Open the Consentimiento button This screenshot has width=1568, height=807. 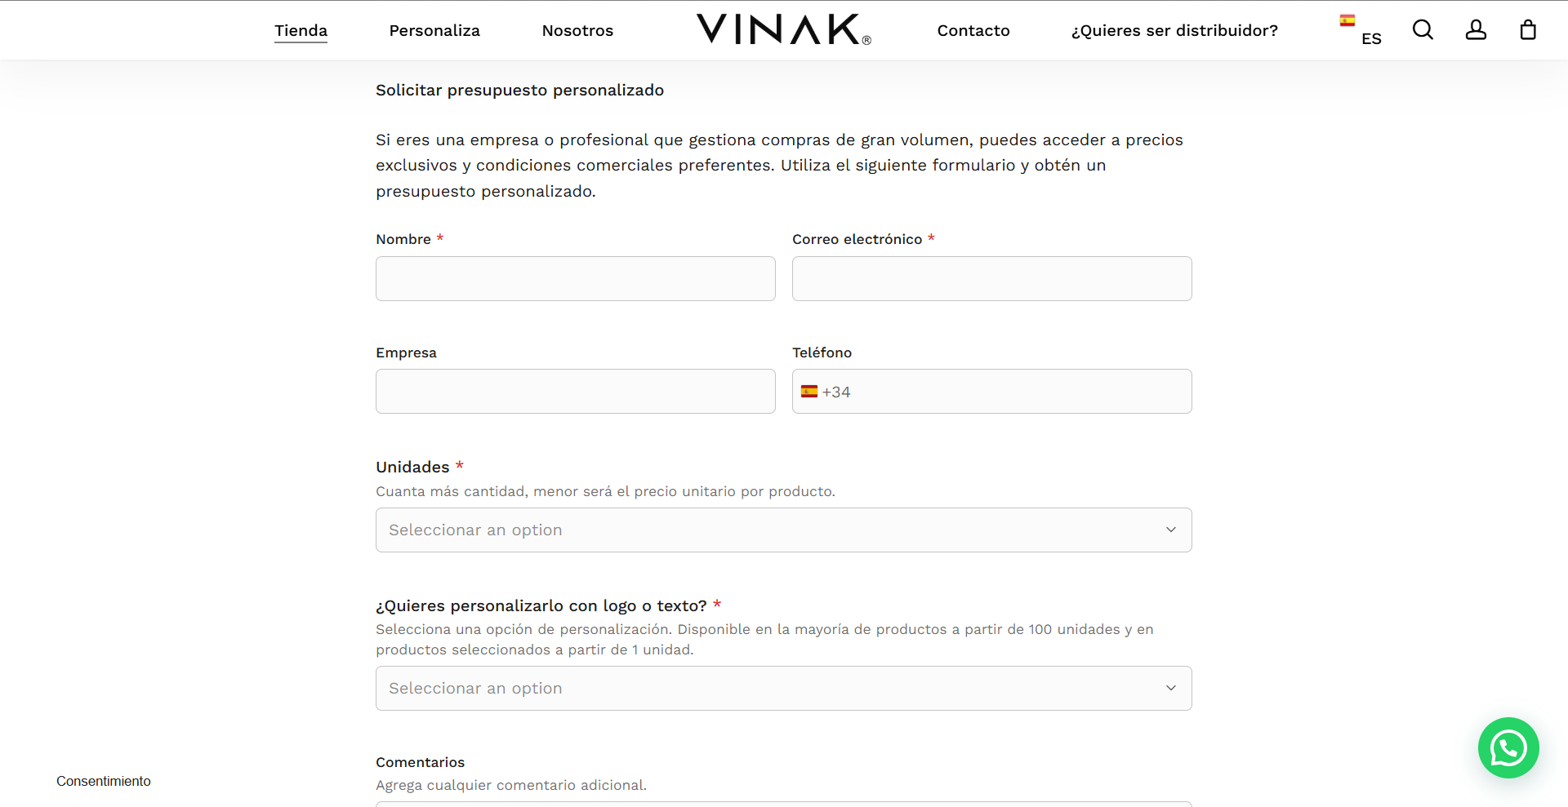104,781
